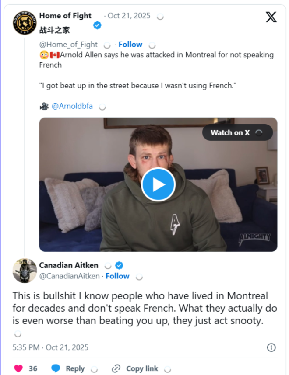Follow the @CanadianAitken account
This screenshot has height=375, width=289.
point(117,276)
